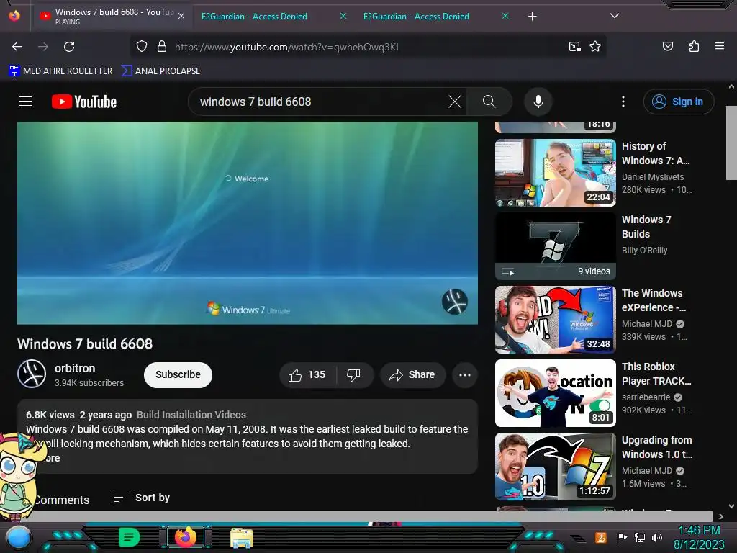Close the Windows 7 build 6608 tab
Viewport: 737px width, 553px height.
(181, 17)
